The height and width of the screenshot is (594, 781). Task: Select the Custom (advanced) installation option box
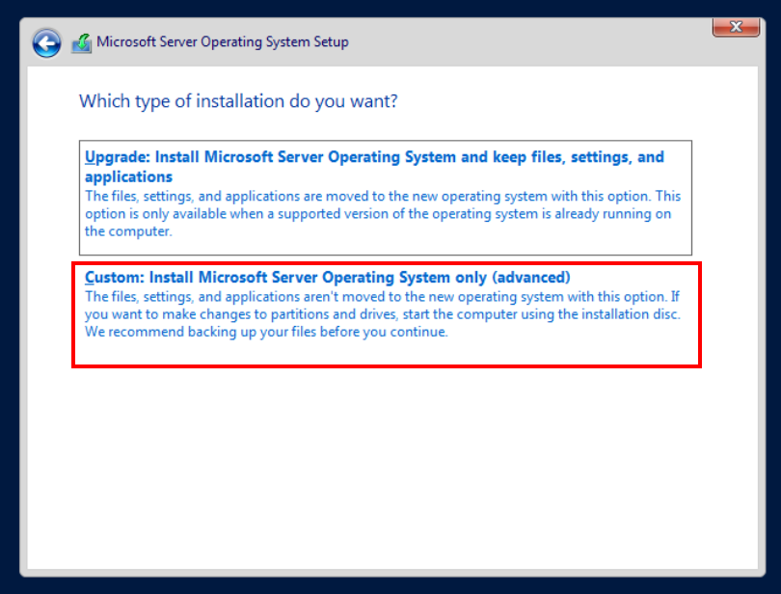click(386, 314)
